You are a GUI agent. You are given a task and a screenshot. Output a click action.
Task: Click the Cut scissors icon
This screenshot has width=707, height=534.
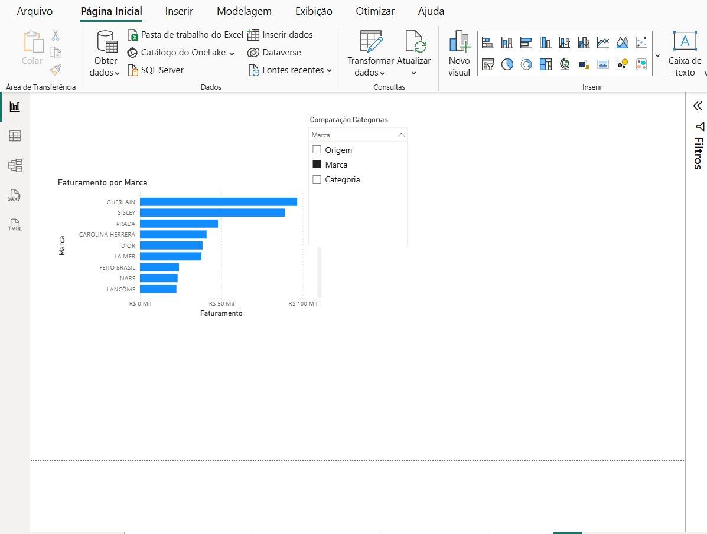pos(56,35)
